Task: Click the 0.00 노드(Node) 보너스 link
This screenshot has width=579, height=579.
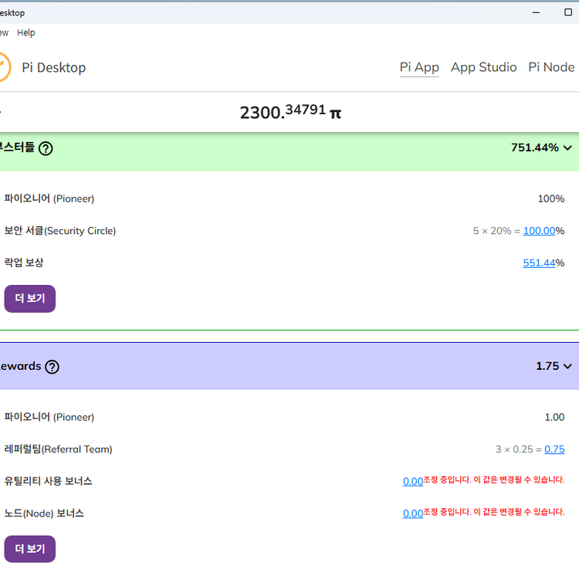Action: (x=412, y=513)
